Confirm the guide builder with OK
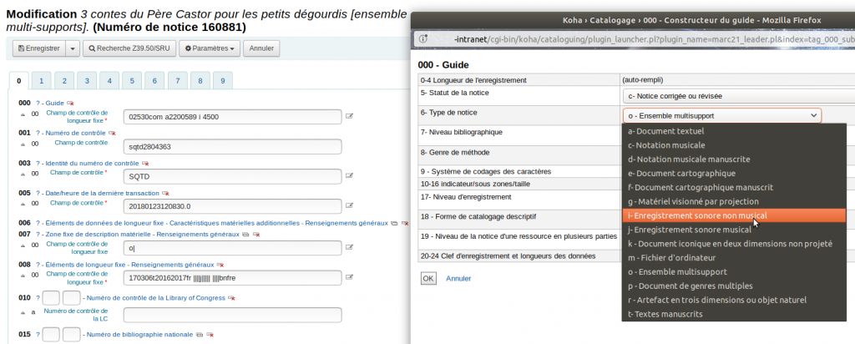855x344 pixels. [x=428, y=279]
